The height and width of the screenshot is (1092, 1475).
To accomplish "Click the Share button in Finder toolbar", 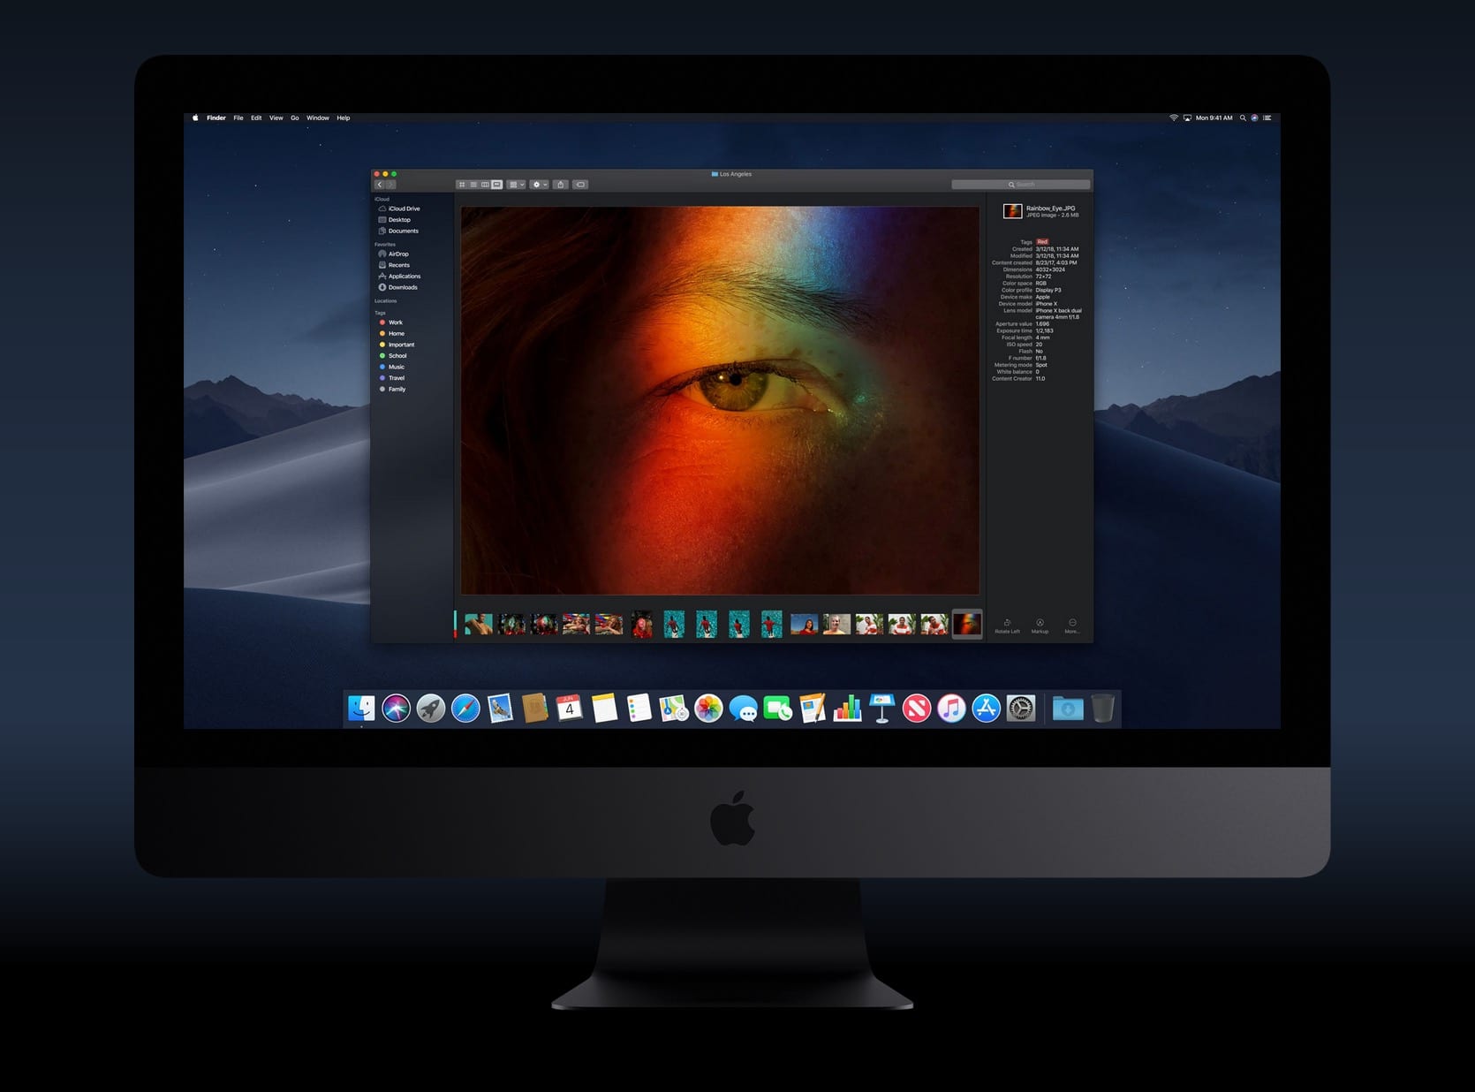I will pyautogui.click(x=560, y=185).
